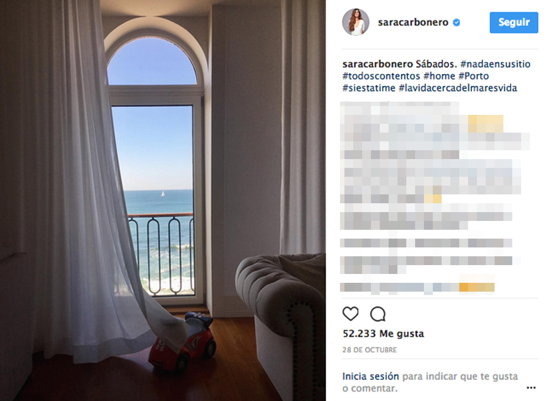Screen dimensions: 552x401
Task: View the 52.233 Me gusta likes list
Action: pos(384,334)
